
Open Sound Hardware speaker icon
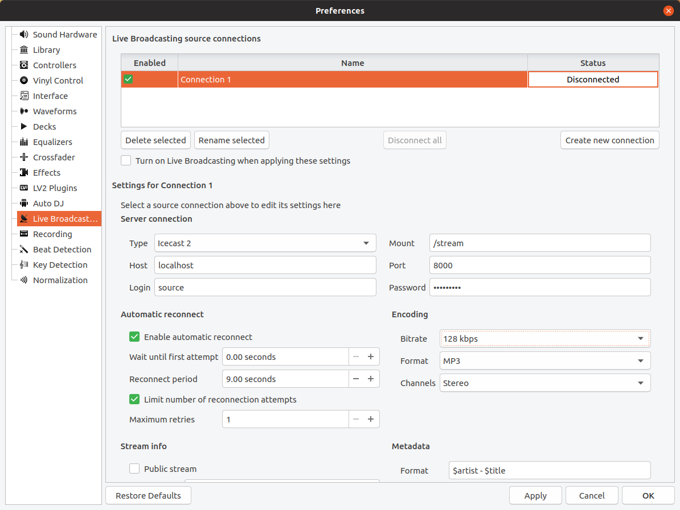pos(24,34)
